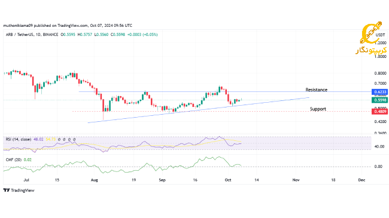This screenshot has height=218, width=389.
Task: Click the Sep date on time axis
Action: click(162, 180)
